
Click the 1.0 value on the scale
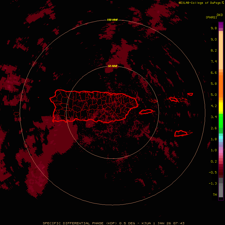click(214, 150)
